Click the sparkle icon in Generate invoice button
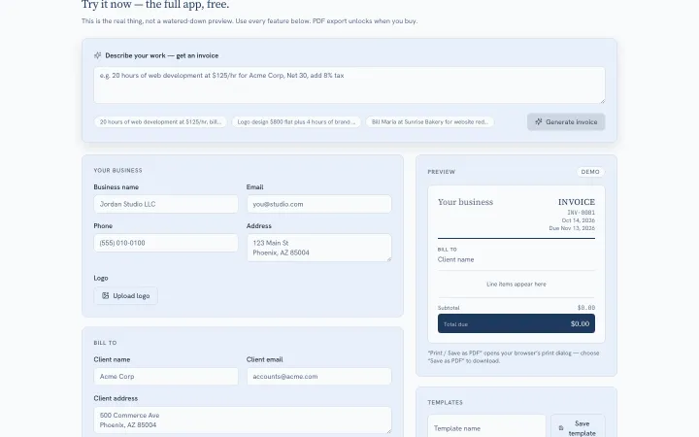Viewport: 699px width, 437px height. pyautogui.click(x=539, y=121)
